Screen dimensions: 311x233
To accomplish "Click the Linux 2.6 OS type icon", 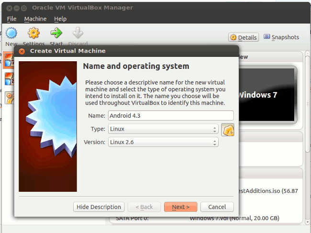I will click(x=228, y=129).
